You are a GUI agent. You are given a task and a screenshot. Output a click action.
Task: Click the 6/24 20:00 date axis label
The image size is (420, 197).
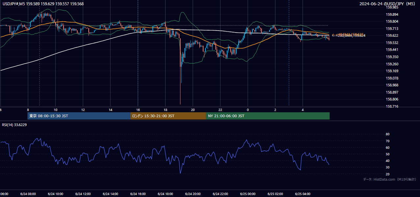coord(193,194)
